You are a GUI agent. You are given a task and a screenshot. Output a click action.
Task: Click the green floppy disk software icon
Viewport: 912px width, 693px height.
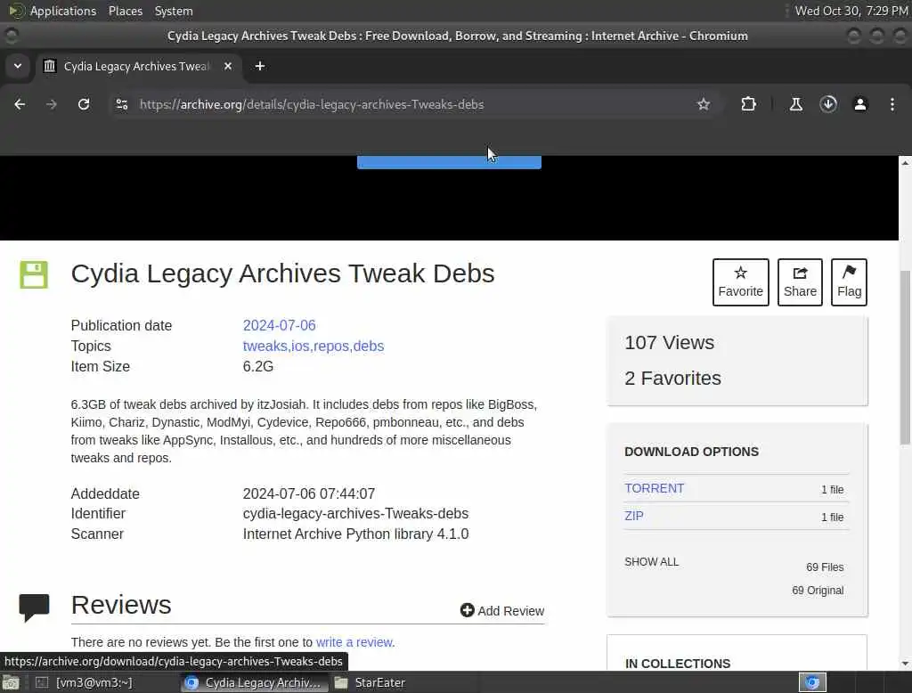click(34, 274)
